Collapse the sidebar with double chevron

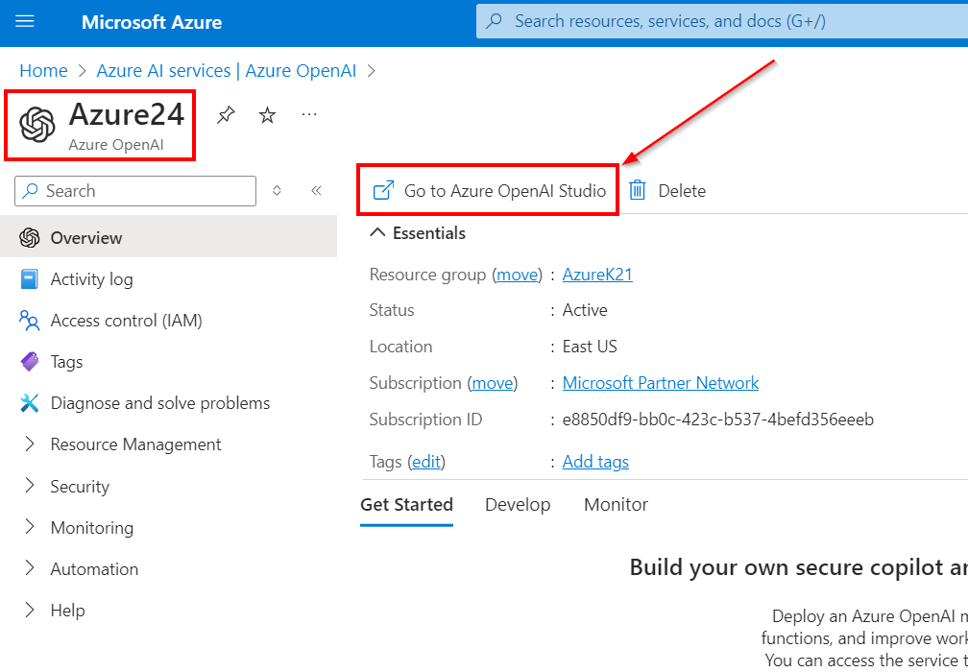(x=316, y=191)
